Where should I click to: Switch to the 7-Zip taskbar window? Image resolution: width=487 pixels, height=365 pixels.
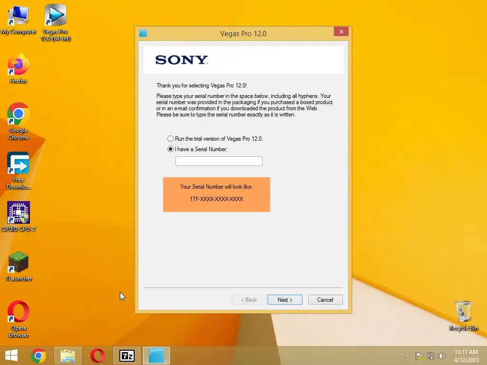click(x=127, y=355)
